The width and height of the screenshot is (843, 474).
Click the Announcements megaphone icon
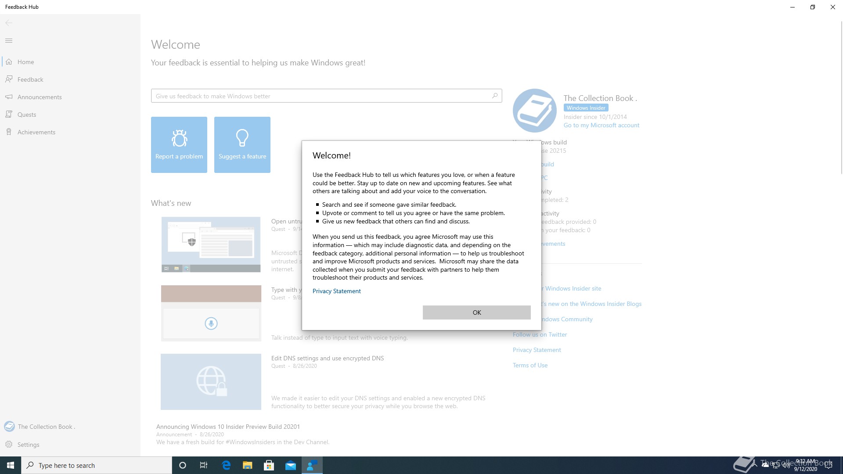(9, 97)
